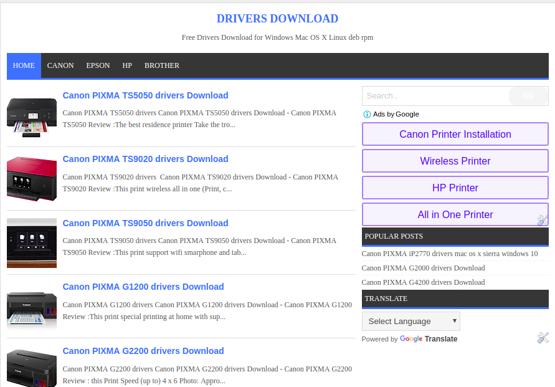Viewport: 555px width, 387px height.
Task: Click the Ads by Google info icon
Action: click(x=367, y=115)
